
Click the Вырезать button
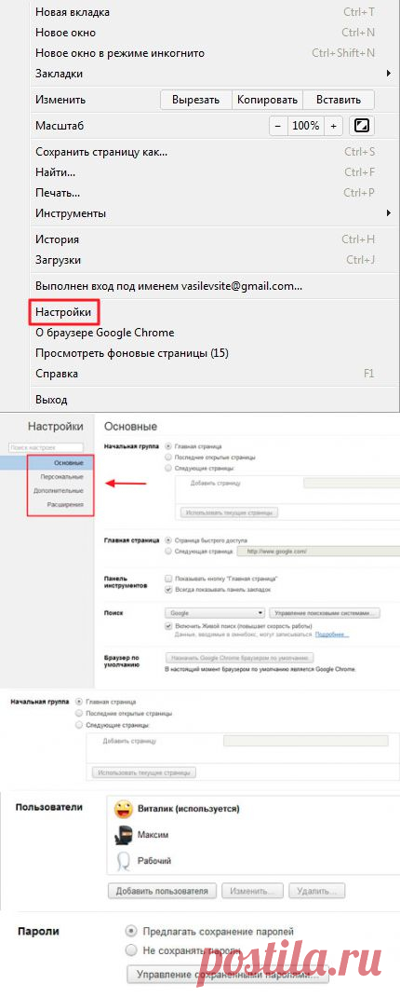pyautogui.click(x=196, y=100)
